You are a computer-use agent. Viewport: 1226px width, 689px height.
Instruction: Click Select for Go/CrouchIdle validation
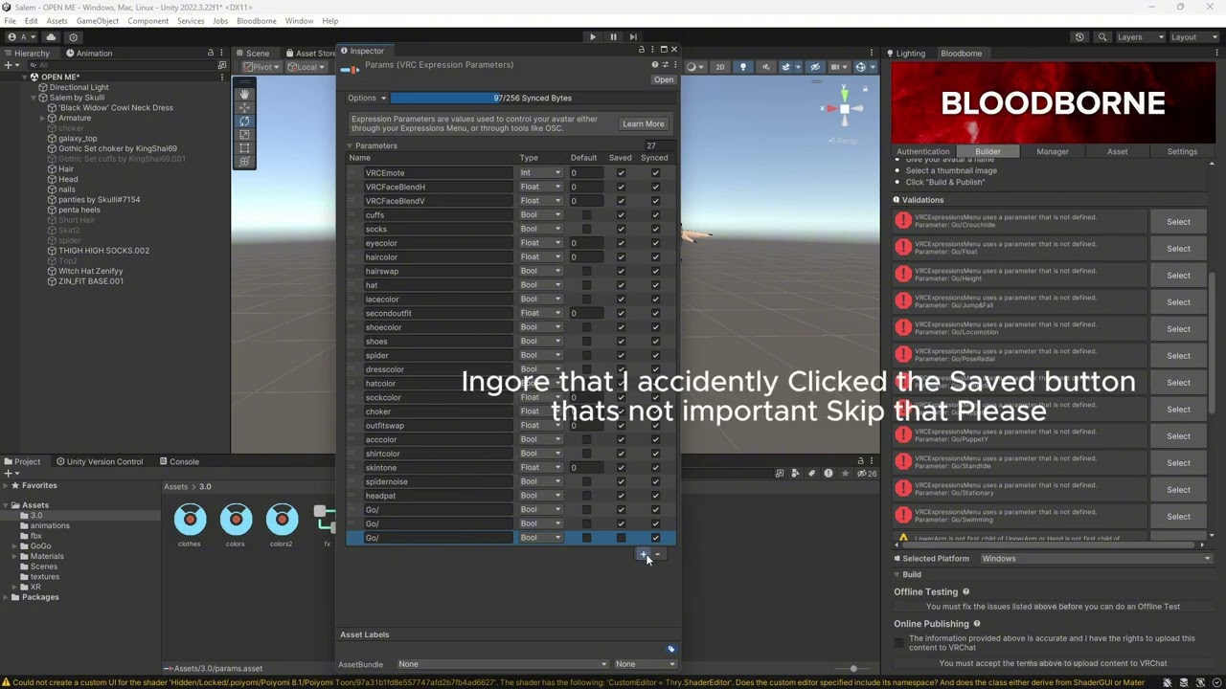(1178, 222)
